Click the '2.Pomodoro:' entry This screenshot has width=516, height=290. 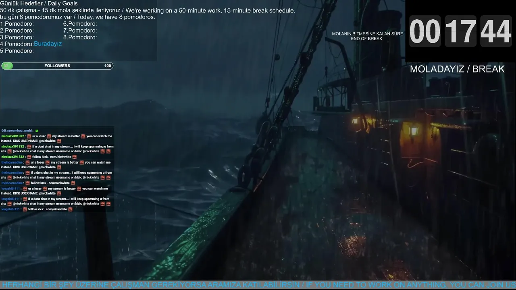pos(17,31)
